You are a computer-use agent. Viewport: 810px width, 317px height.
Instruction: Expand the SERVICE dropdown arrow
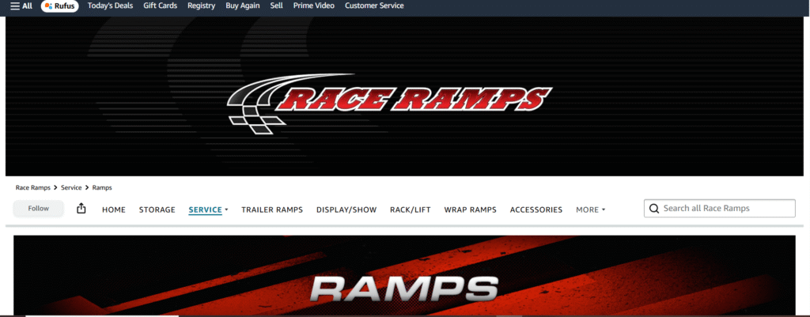(226, 209)
